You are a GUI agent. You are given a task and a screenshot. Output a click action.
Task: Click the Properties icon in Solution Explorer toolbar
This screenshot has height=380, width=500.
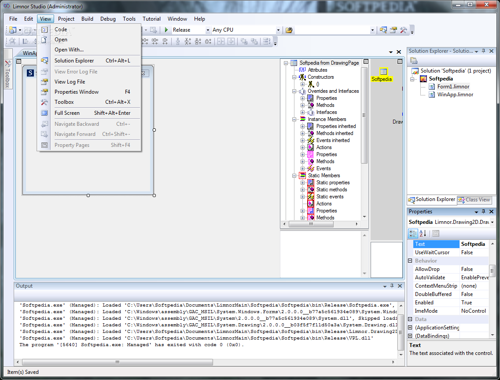click(414, 61)
